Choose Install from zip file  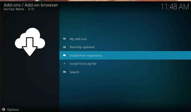[x=125, y=64]
